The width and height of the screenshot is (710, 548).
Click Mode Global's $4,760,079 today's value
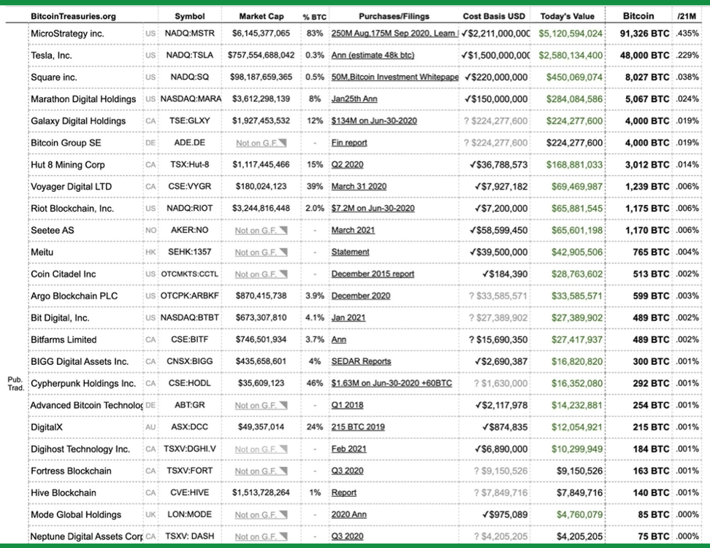point(579,514)
